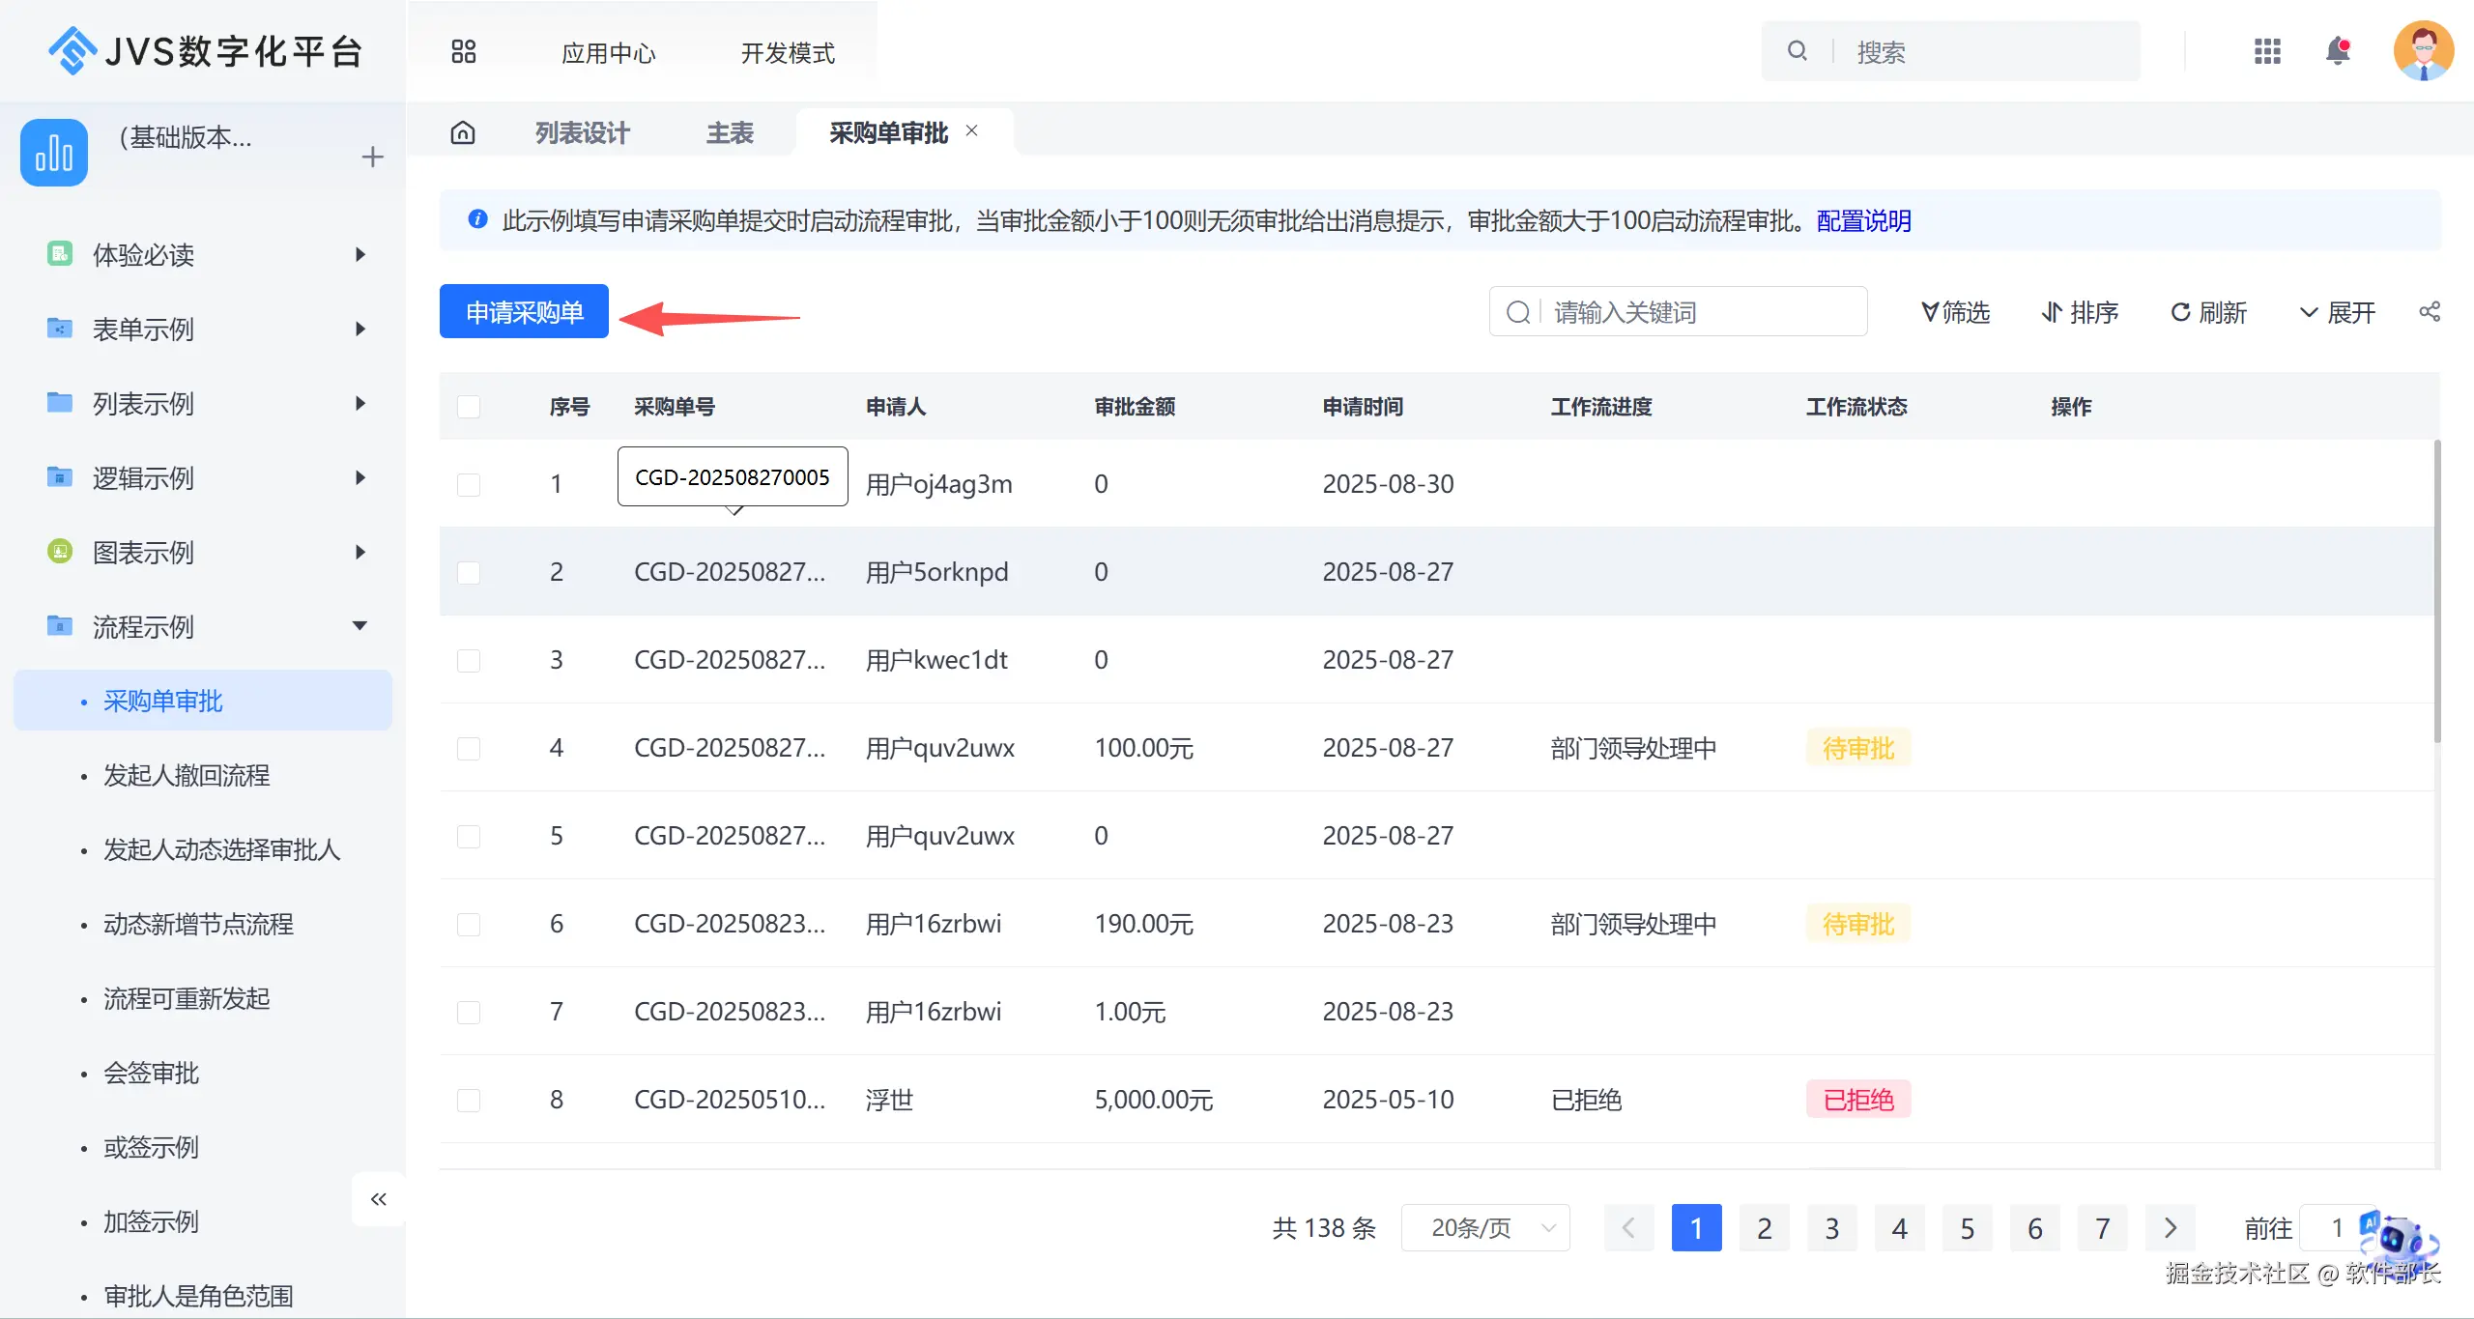Click the home icon tab
The image size is (2474, 1319).
(463, 132)
